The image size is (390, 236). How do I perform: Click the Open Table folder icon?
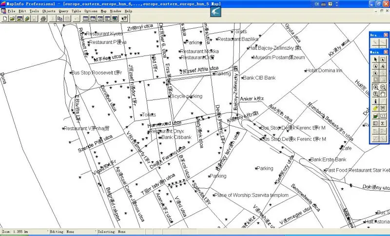click(12, 19)
